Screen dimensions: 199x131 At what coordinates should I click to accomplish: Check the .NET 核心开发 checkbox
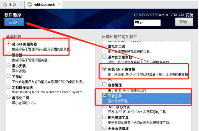pos(104,106)
